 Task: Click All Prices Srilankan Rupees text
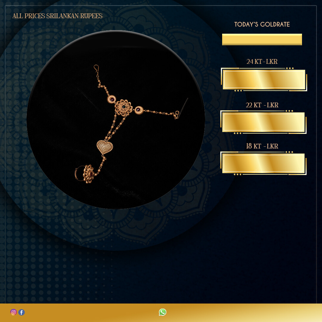point(57,16)
